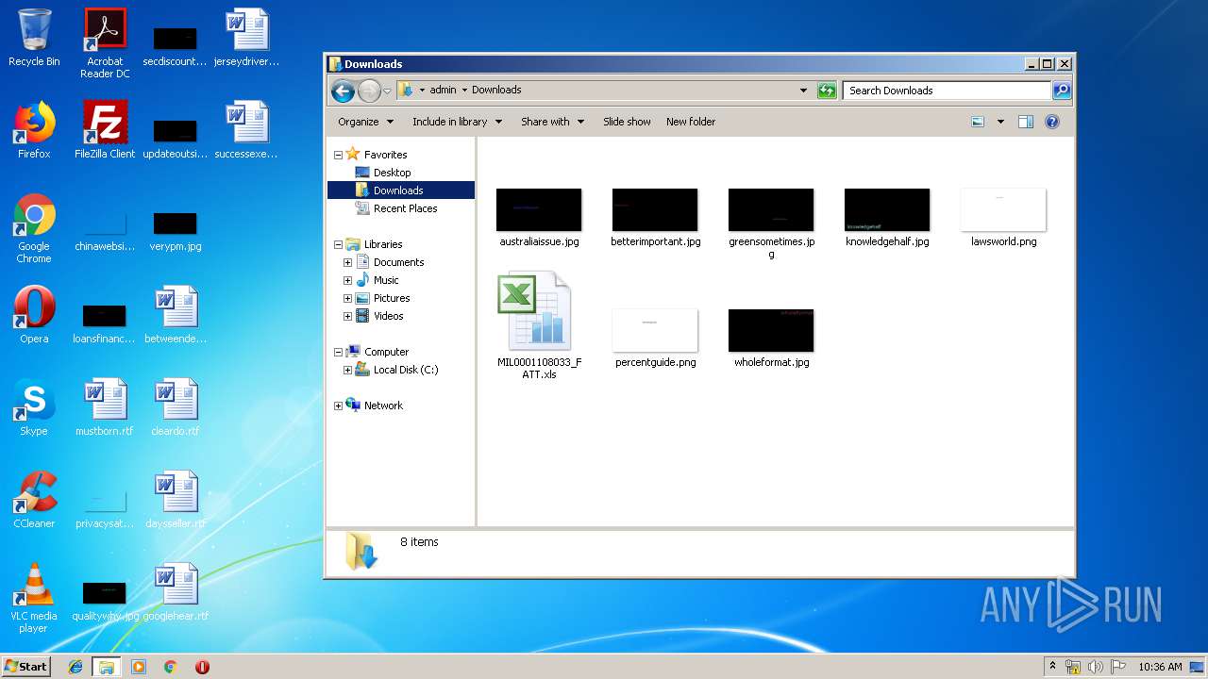Collapse the Libraries tree group

pyautogui.click(x=338, y=244)
